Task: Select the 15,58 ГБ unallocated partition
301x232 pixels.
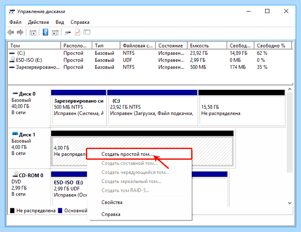Action: coord(242,111)
